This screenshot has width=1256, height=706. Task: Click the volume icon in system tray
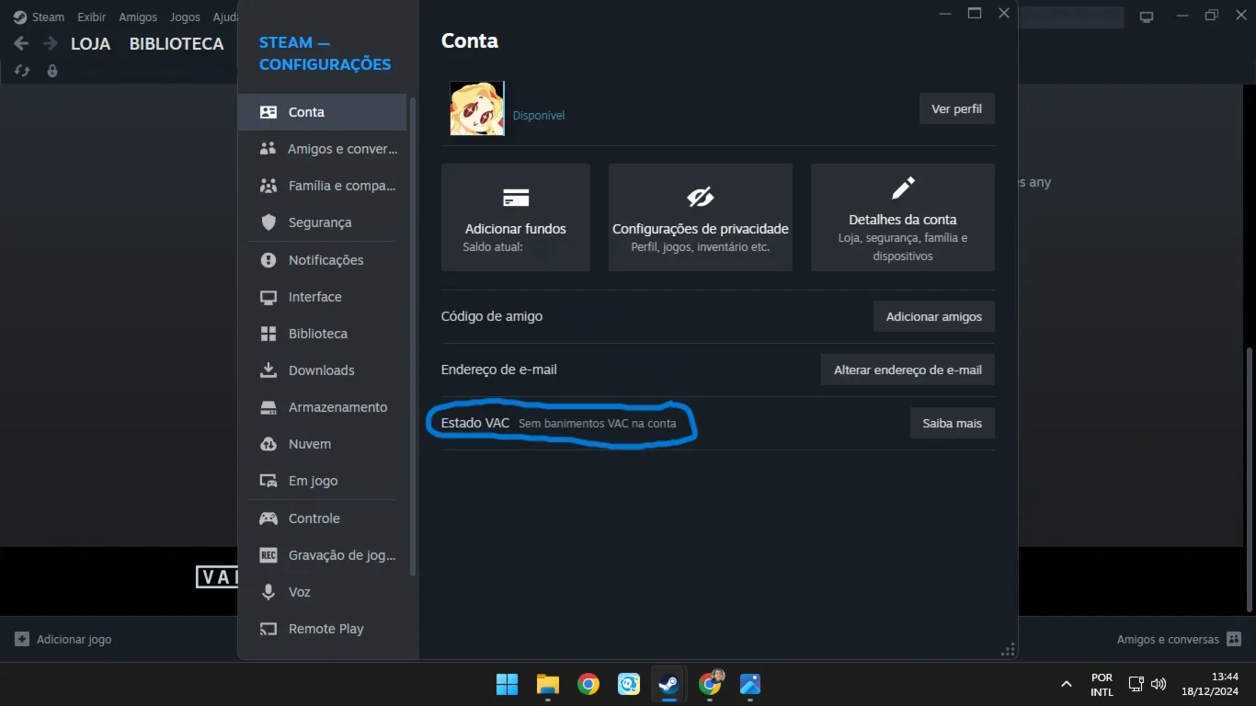click(1159, 684)
